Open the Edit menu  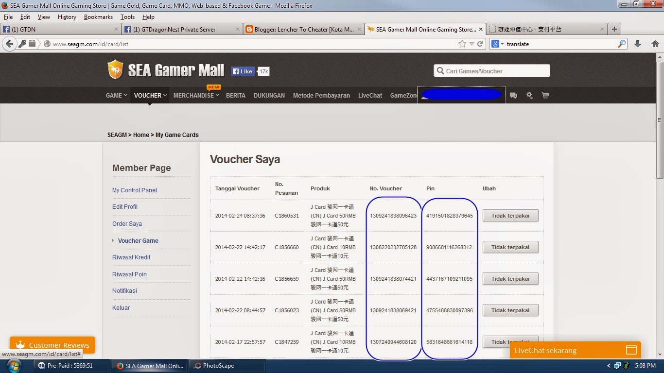pyautogui.click(x=25, y=17)
